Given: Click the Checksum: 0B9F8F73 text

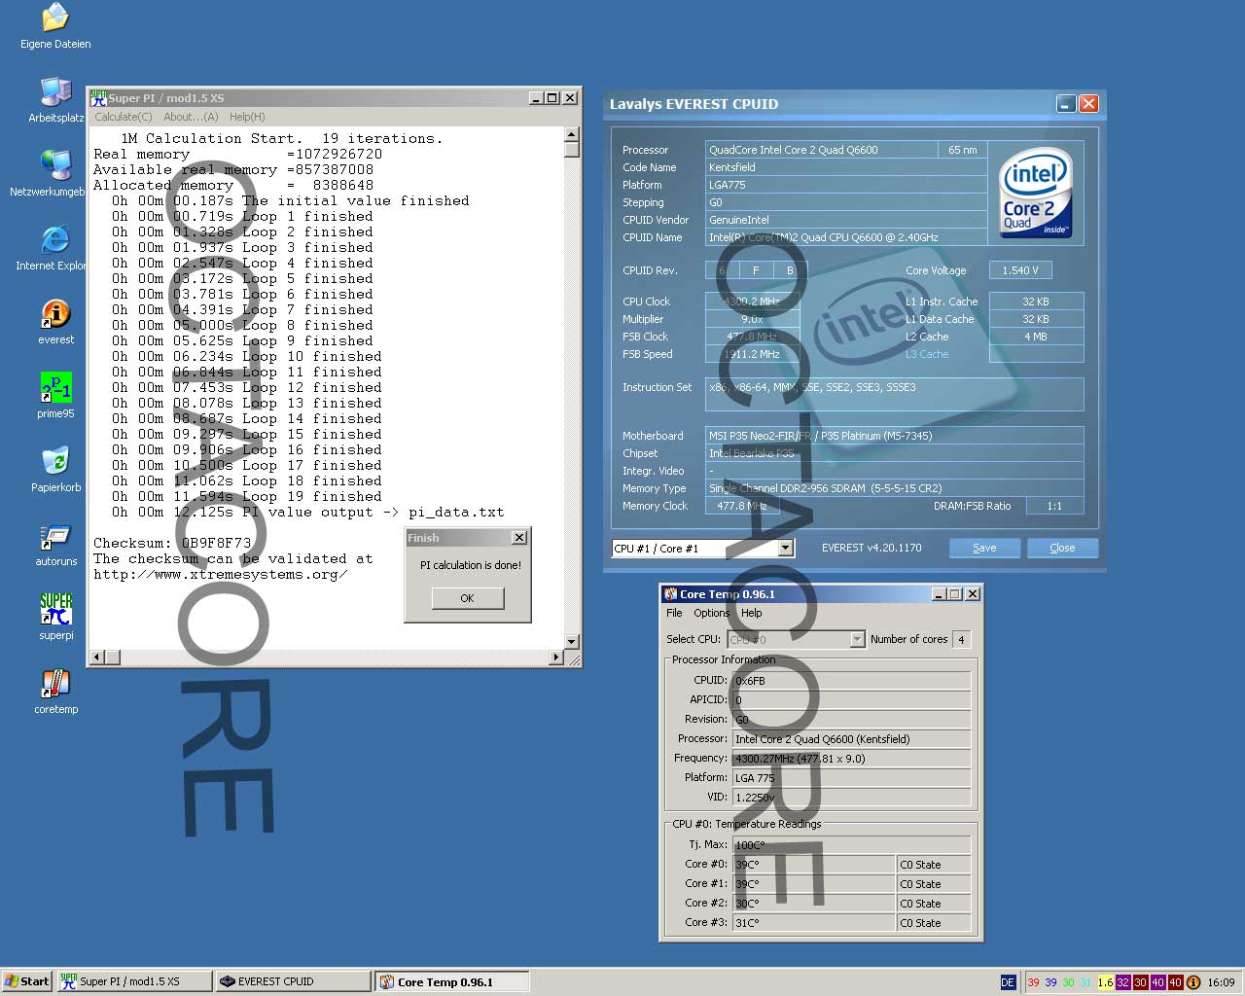Looking at the screenshot, I should point(172,543).
